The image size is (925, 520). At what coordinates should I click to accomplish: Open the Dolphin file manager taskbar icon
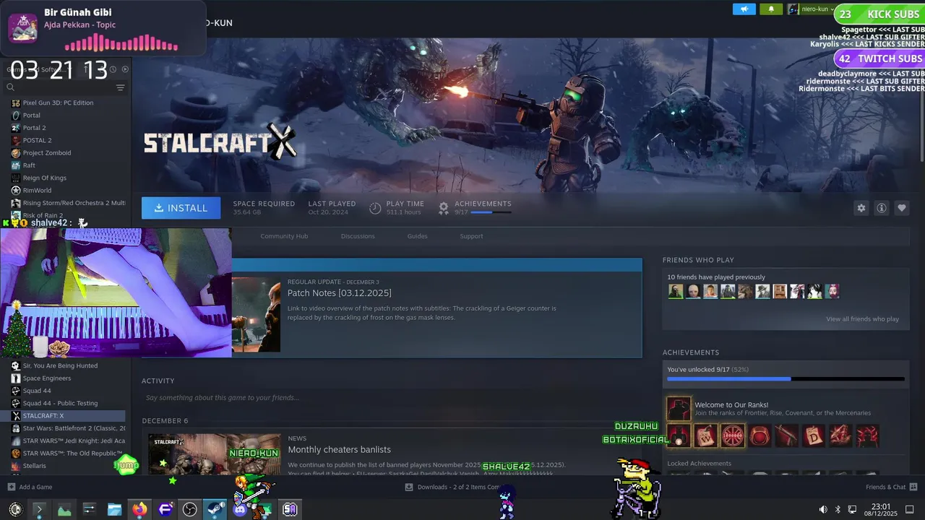coord(114,509)
